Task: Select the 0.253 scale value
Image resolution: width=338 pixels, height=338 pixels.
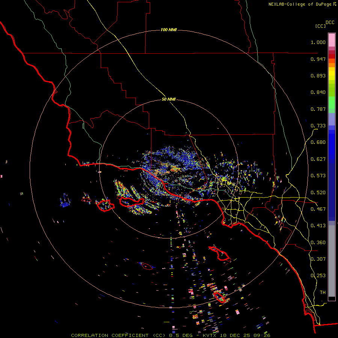Action: 318,276
